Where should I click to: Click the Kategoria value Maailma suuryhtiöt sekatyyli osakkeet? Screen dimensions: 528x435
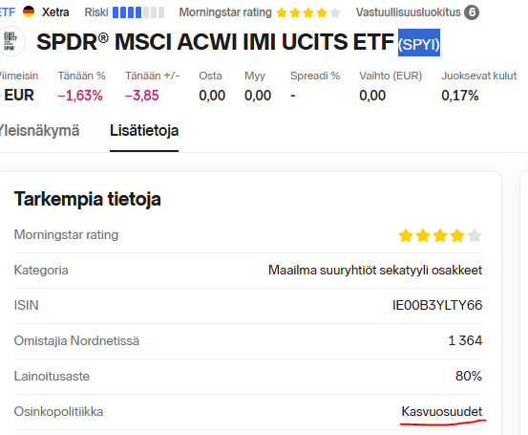click(375, 271)
